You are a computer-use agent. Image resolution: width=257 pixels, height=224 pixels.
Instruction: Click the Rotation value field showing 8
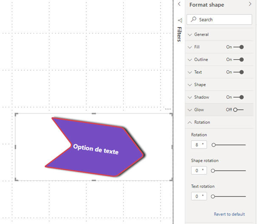[x=199, y=144]
